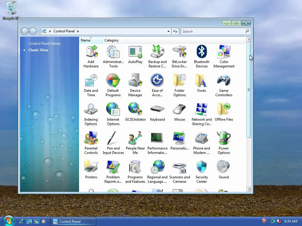Open Parental Controls
This screenshot has height=226, width=302.
point(91,143)
